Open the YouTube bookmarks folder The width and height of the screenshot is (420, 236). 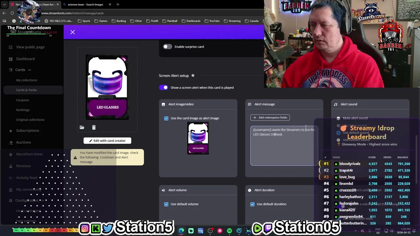pyautogui.click(x=212, y=21)
